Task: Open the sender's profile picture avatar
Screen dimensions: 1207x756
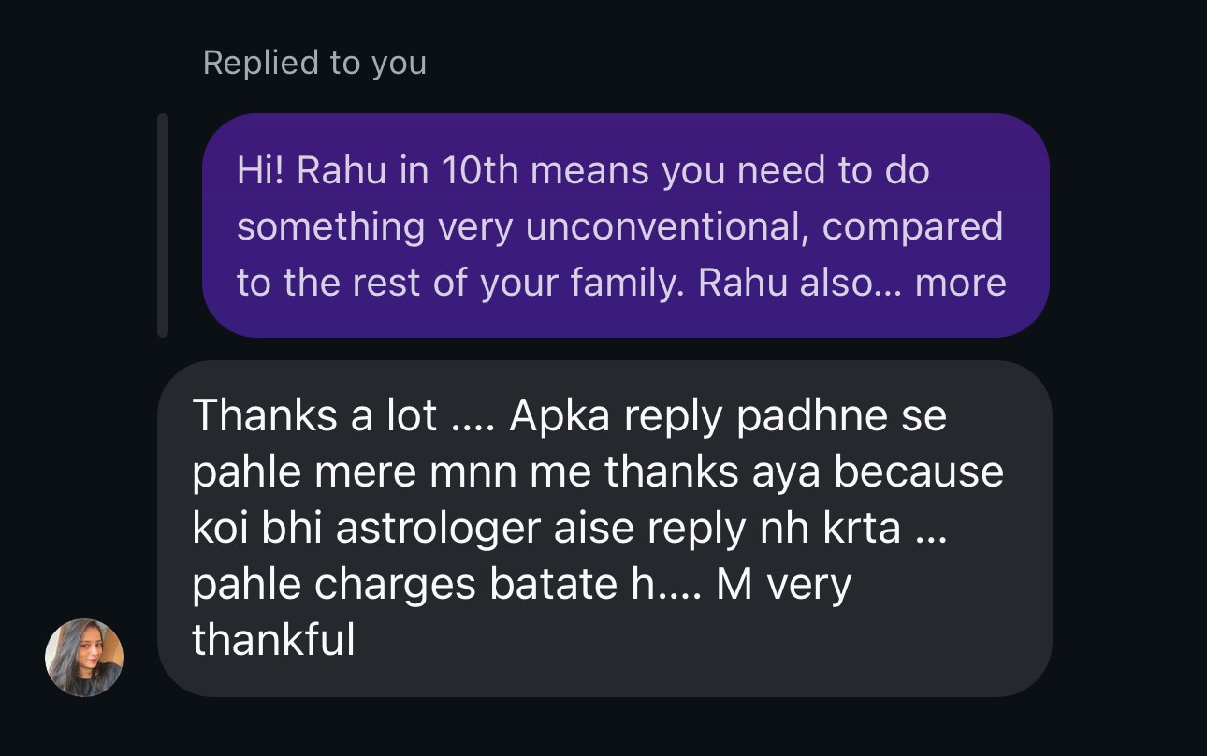Action: click(x=84, y=657)
